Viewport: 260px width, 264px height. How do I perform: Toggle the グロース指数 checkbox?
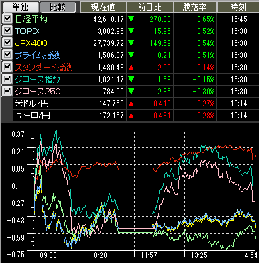pos(7,79)
